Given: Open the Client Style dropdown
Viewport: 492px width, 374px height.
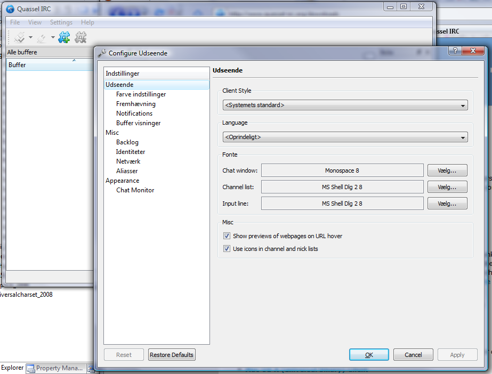Looking at the screenshot, I should tap(345, 105).
